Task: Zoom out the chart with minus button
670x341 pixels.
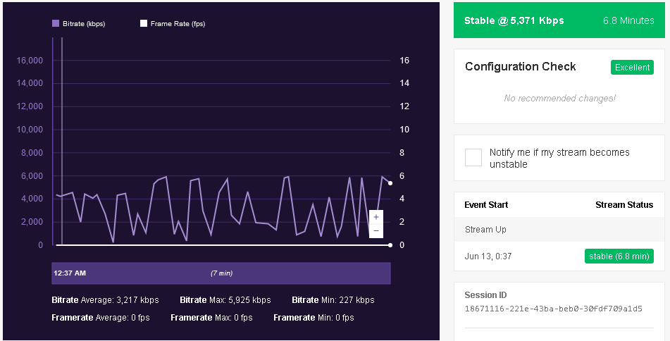Action: pos(376,230)
